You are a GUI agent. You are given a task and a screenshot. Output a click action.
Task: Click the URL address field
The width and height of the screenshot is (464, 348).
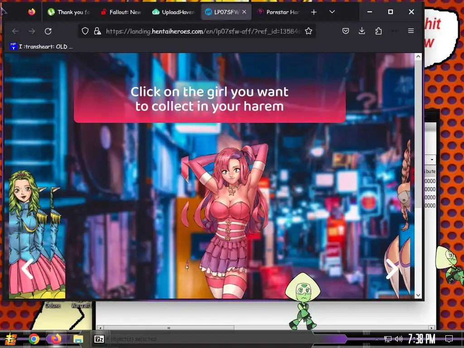tap(203, 31)
